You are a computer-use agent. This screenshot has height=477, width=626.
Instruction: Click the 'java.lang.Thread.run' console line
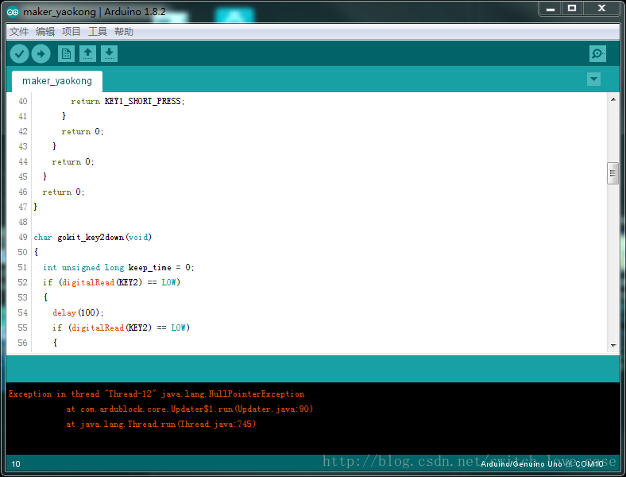[x=161, y=425]
